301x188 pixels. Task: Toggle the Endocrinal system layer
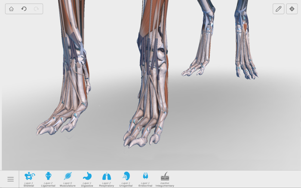point(145,179)
